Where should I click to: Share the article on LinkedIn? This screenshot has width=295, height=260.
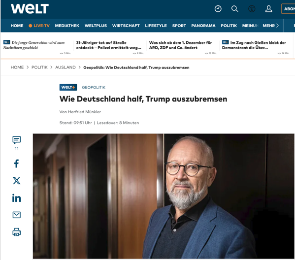(17, 198)
